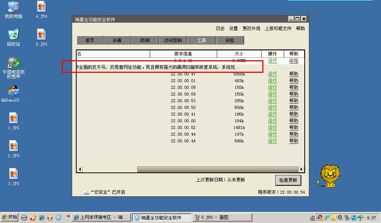Switch to the 杀毒 tab
This screenshot has height=223, width=381.
click(x=117, y=40)
